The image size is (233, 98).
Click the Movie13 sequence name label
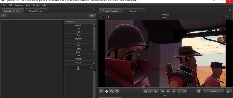165,15
